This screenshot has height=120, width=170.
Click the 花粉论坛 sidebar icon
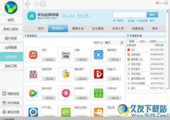pyautogui.click(x=4, y=94)
